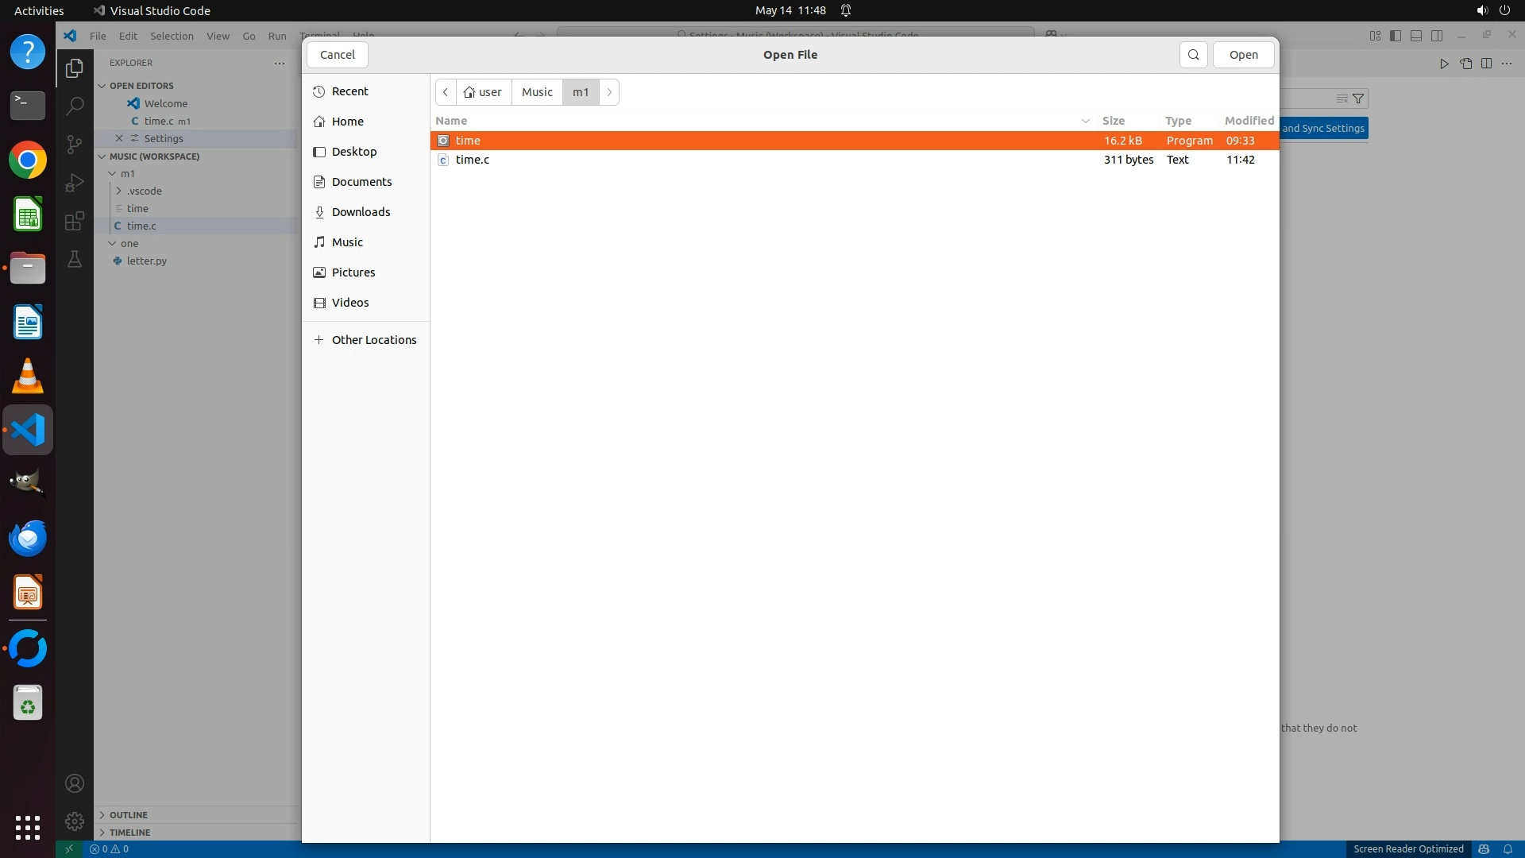Screen dimensions: 1525x858
Task: Collapse the m1 folder in explorer
Action: (127, 173)
